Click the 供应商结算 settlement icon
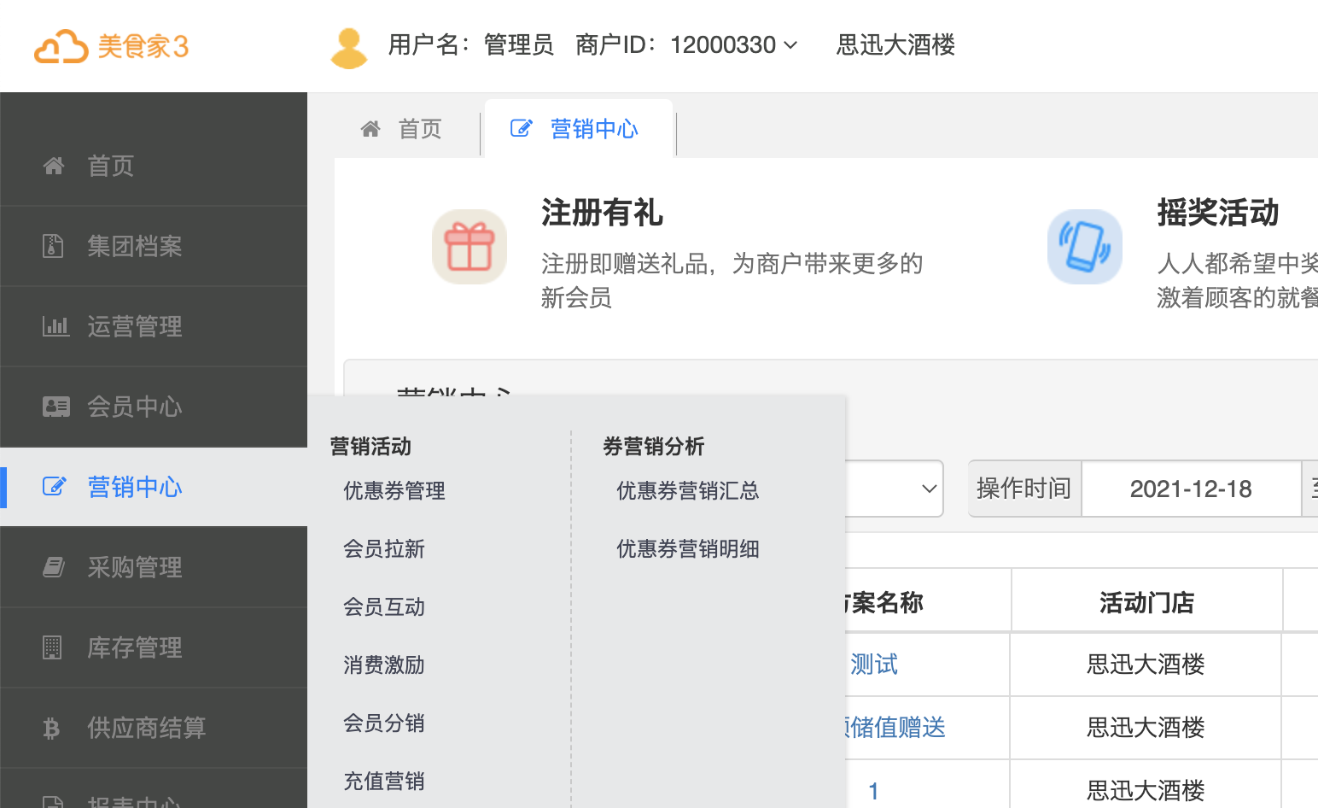This screenshot has height=808, width=1318. (54, 727)
